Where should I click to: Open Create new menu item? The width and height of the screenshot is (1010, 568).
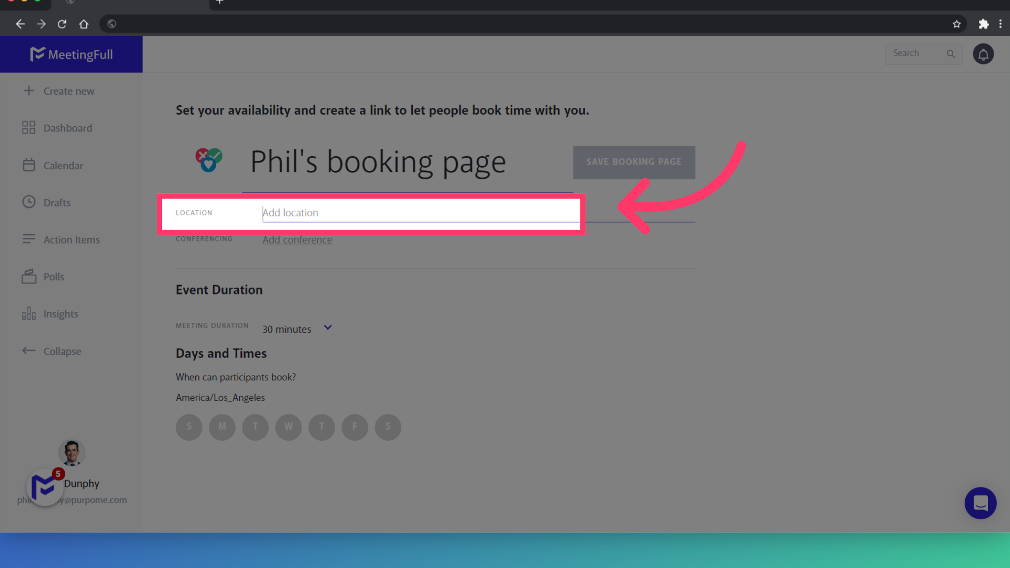point(69,91)
